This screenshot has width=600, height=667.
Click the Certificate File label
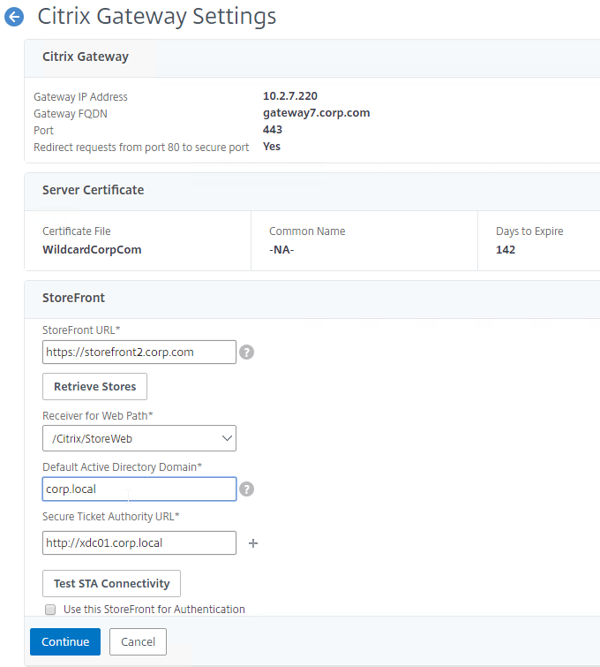pos(77,231)
